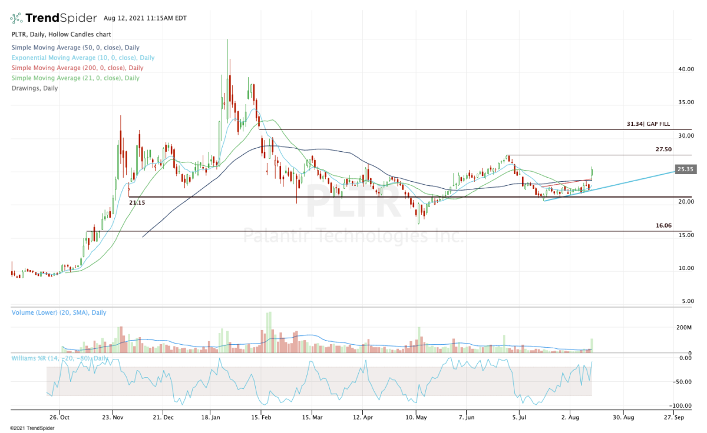Click the 5.00 price axis label
Screen dimensions: 707x433
point(687,301)
